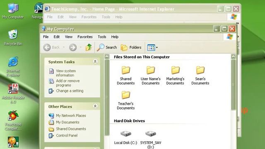Click Add or remove programs link
This screenshot has height=149, width=265.
(68, 83)
